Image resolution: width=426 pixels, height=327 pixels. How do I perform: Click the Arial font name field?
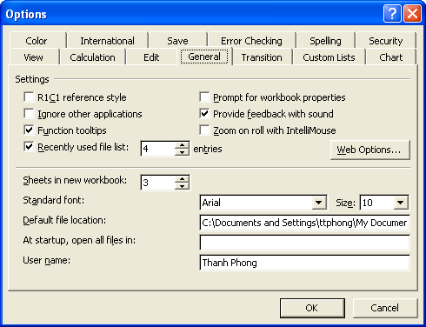[x=256, y=203]
